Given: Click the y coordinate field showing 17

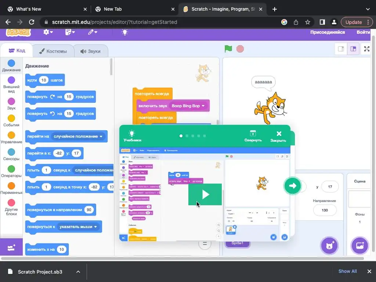Looking at the screenshot, I should (x=330, y=187).
